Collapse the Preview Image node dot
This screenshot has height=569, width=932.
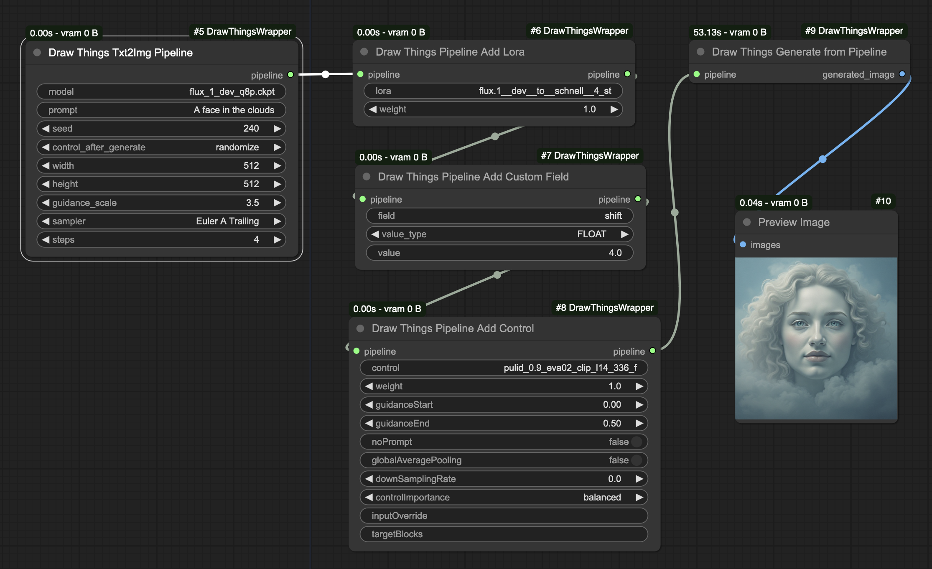[747, 222]
